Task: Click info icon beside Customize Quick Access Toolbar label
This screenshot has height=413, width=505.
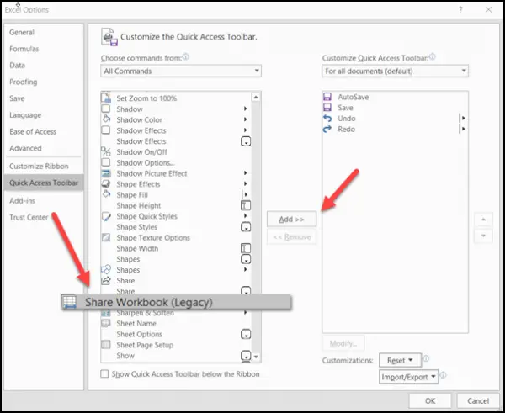Action: 433,57
